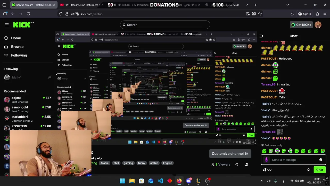Select the capitalized Arabic tag
The height and width of the screenshot is (186, 330).
coord(104,163)
